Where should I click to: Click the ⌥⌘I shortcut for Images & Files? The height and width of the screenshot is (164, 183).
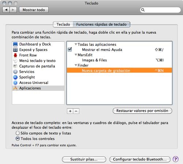(x=160, y=60)
